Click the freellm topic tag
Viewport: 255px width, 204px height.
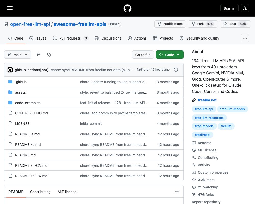point(226,126)
